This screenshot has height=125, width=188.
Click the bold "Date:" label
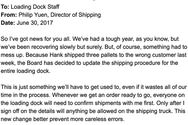pos(8,23)
